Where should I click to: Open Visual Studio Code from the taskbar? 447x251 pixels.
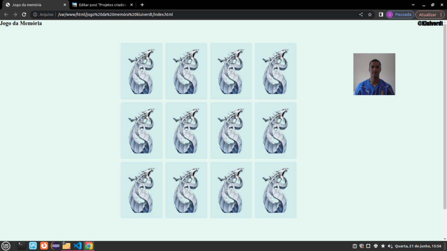click(78, 246)
